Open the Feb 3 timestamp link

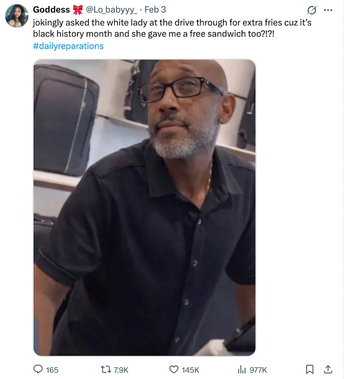(155, 10)
